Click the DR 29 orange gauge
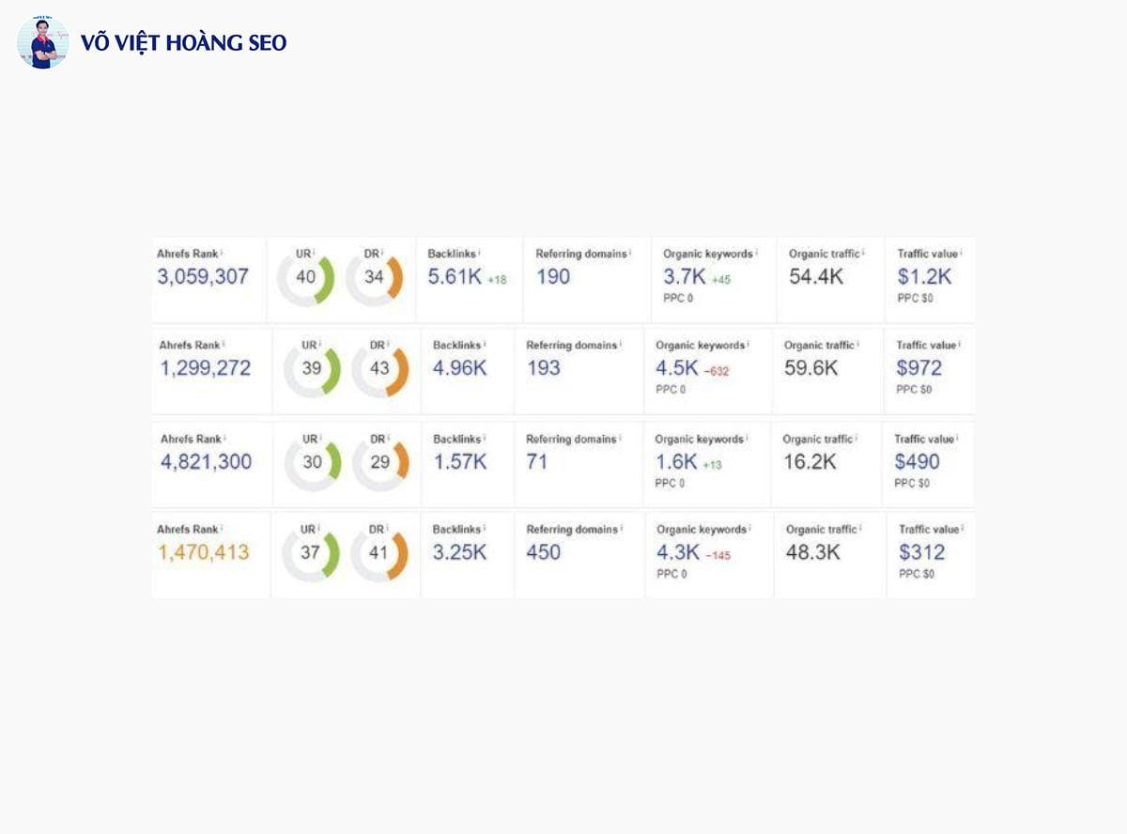The image size is (1127, 834). point(379,462)
